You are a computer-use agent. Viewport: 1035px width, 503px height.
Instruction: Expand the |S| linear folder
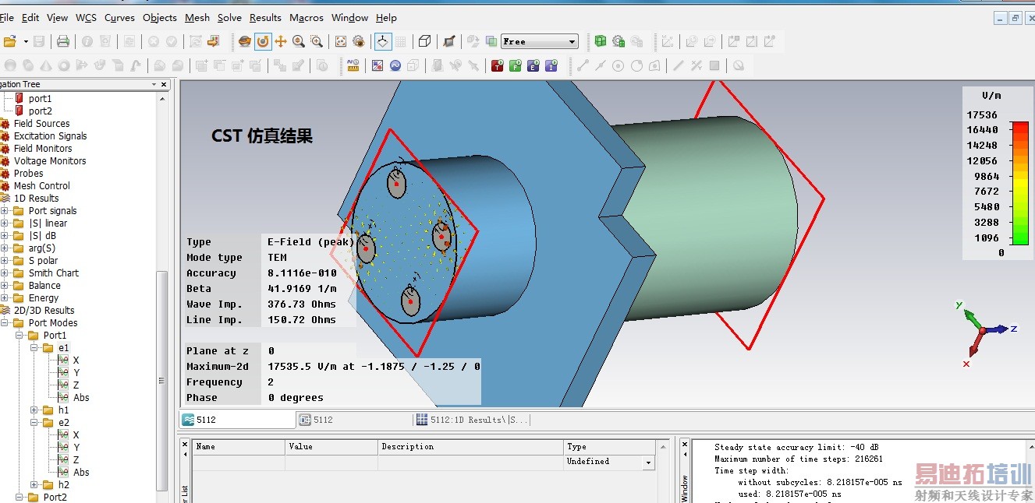(x=5, y=223)
